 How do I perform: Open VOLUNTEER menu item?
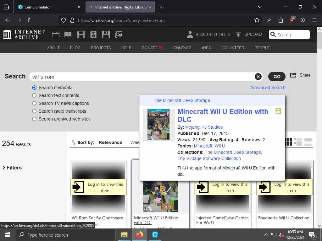233,48
